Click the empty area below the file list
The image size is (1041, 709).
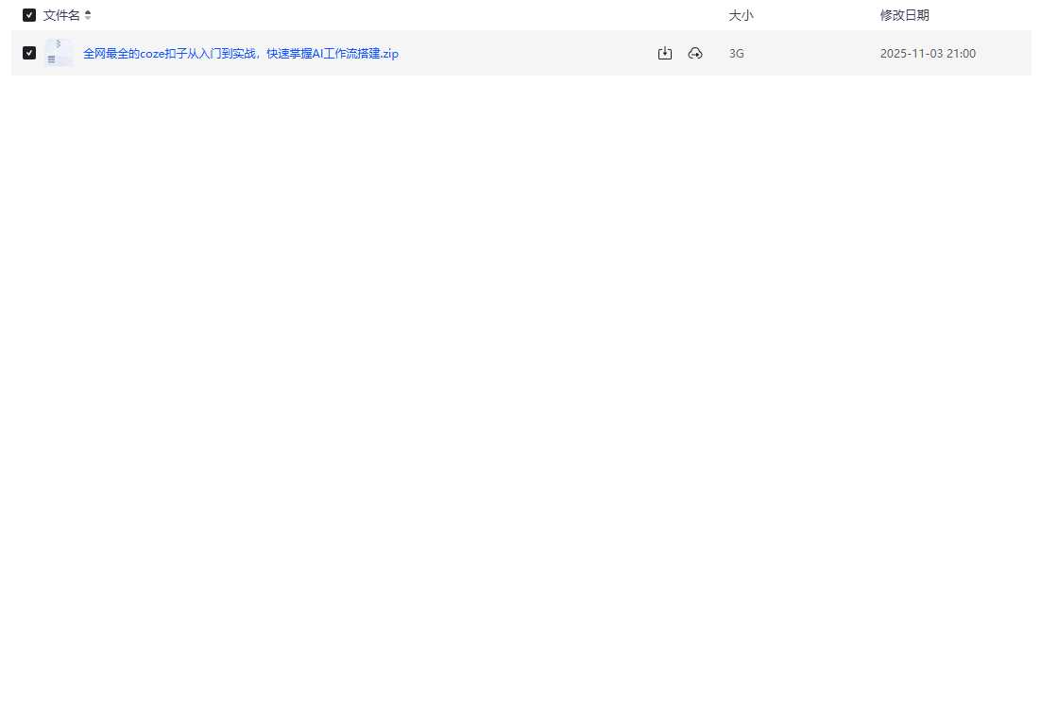(x=520, y=378)
